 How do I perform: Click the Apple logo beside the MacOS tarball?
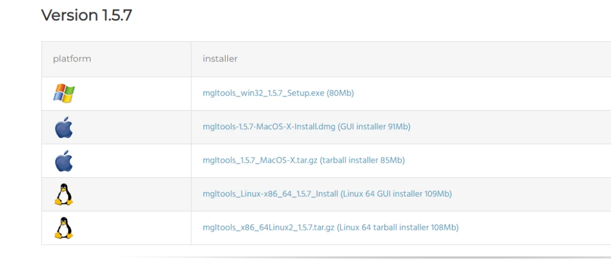[x=64, y=160]
